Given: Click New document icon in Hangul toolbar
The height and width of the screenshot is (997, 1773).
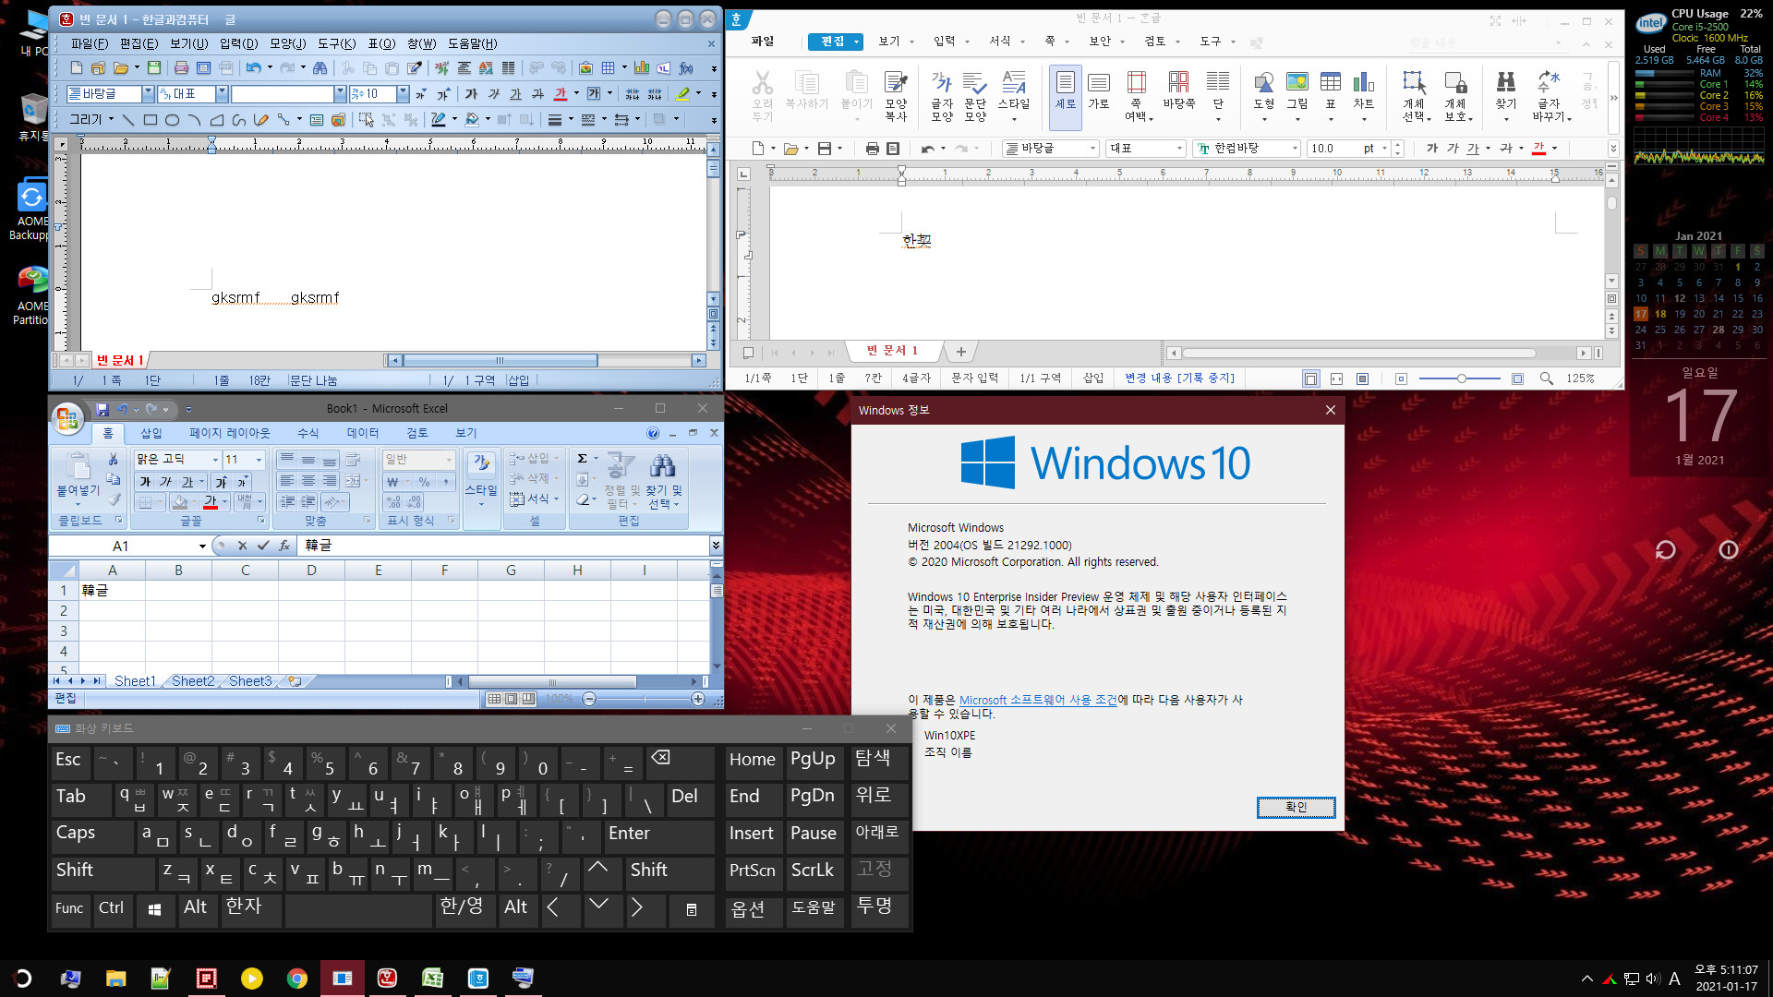Looking at the screenshot, I should pyautogui.click(x=77, y=68).
